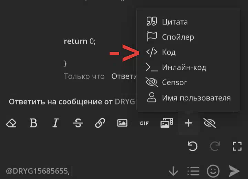
Task: Toggle the crossed-eye hide icon in toolbar
Action: [209, 123]
